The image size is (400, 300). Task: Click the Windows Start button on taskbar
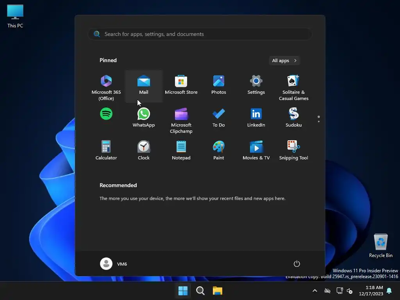183,291
